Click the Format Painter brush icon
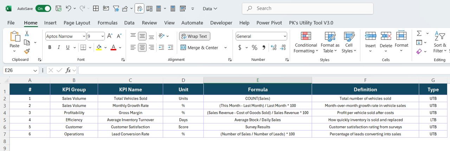Screen dimensions: 450x151 click(x=27, y=51)
